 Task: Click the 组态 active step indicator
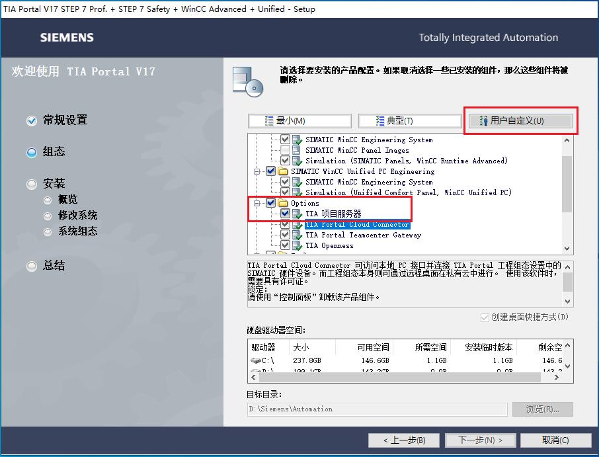32,153
